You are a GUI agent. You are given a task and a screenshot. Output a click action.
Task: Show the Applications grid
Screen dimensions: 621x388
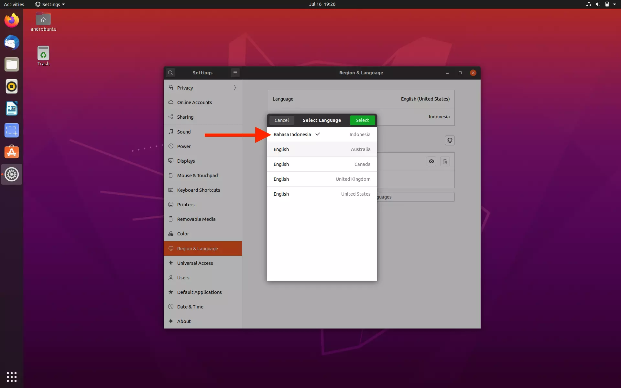[x=11, y=377]
